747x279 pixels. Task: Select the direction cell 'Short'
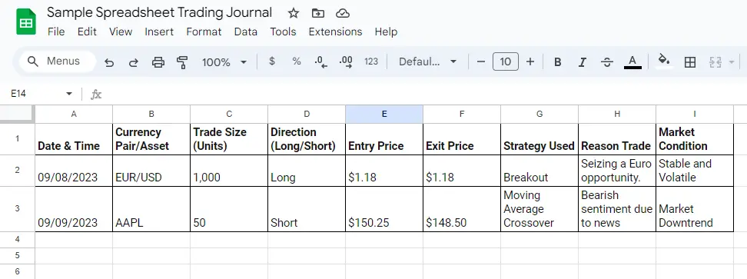pos(307,209)
